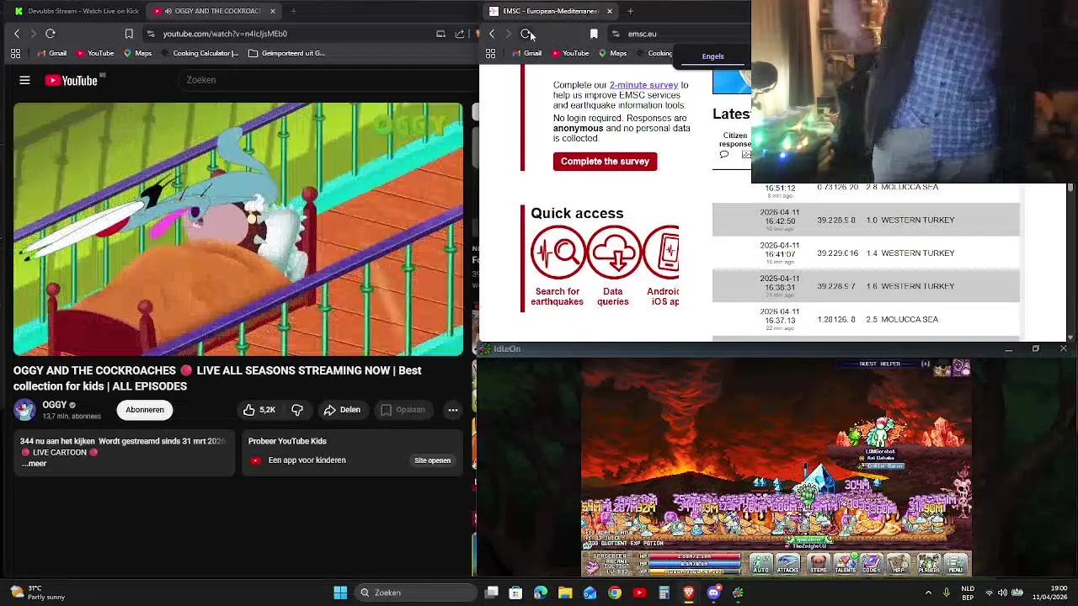Open OGGY channel name link
Screen dimensions: 1078x606
point(55,405)
